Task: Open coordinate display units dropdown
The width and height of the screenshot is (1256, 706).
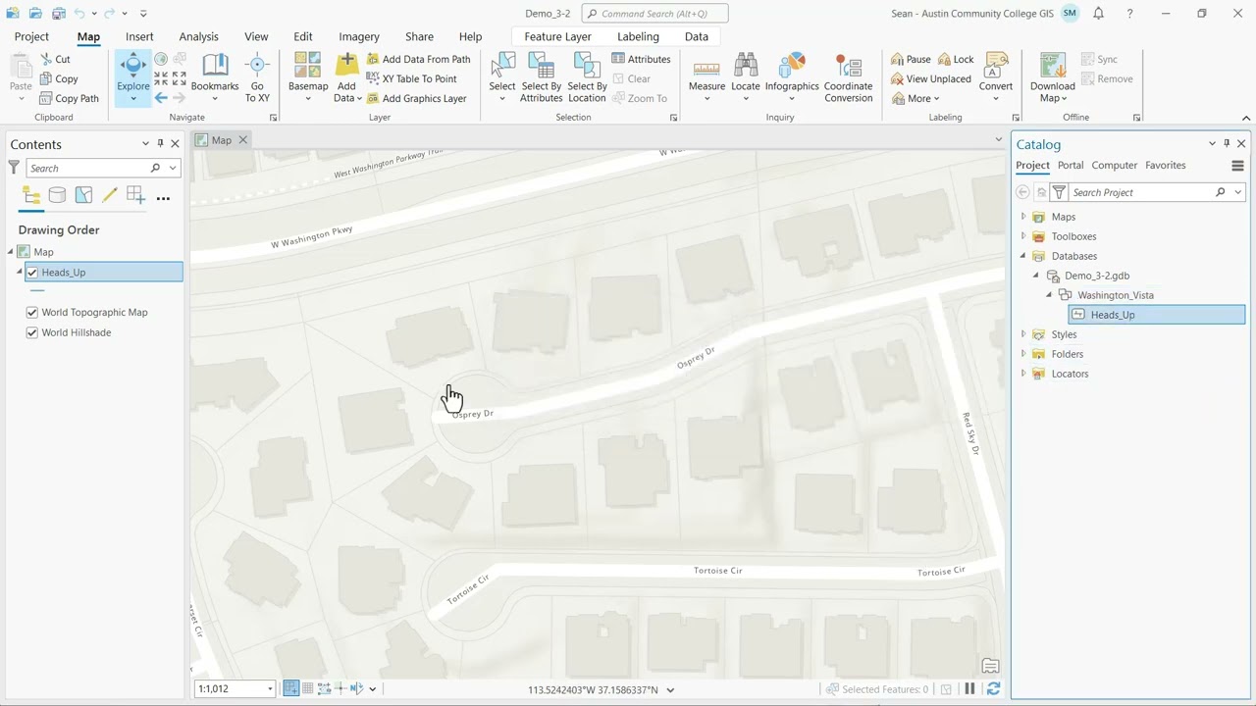Action: 670,689
